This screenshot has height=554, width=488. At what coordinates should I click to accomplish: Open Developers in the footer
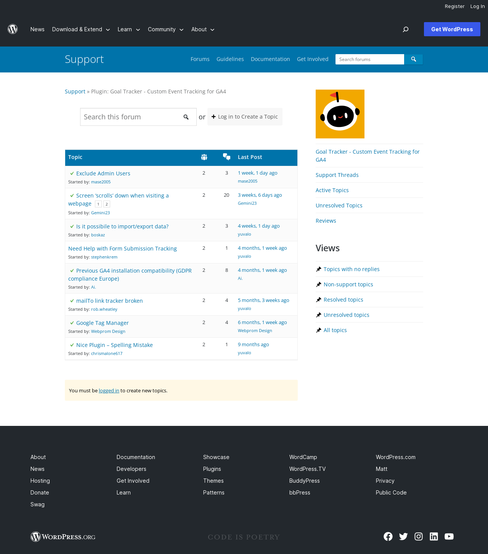pos(132,469)
